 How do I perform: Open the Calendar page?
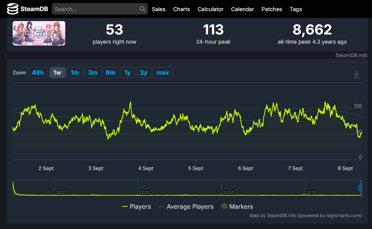tap(243, 9)
